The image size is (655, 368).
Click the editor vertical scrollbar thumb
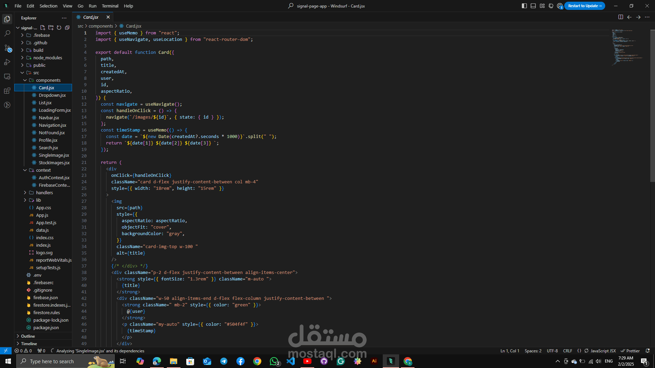coord(652,106)
